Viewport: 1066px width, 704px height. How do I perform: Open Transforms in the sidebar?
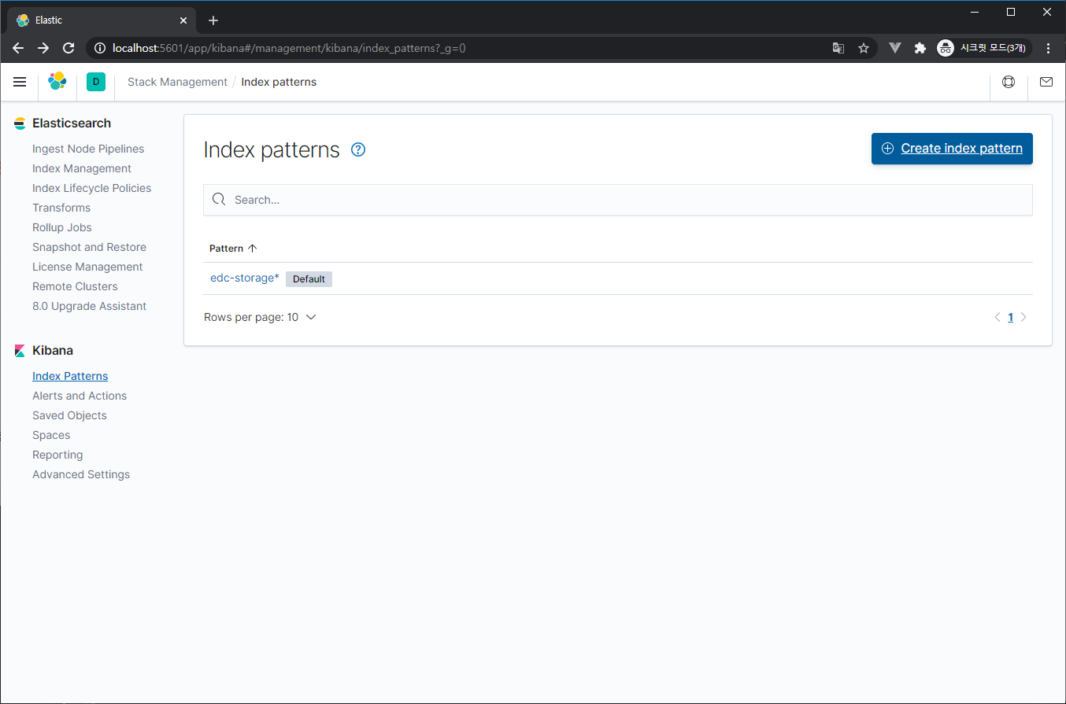[61, 208]
